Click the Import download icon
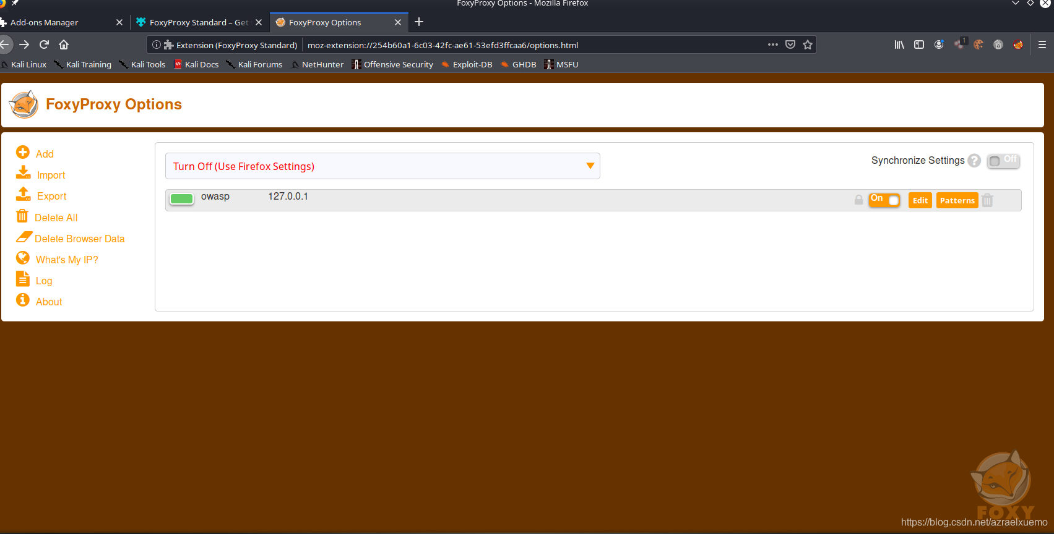Viewport: 1054px width, 534px height. (24, 172)
